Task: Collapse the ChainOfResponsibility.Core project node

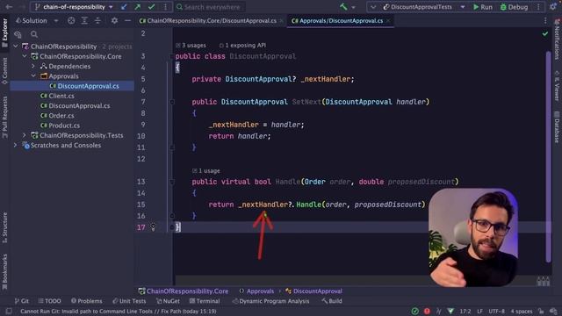Action: 25,56
